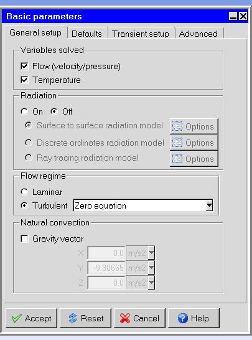Click the Y gravity value field
Image resolution: width=252 pixels, height=340 pixels.
point(106,268)
